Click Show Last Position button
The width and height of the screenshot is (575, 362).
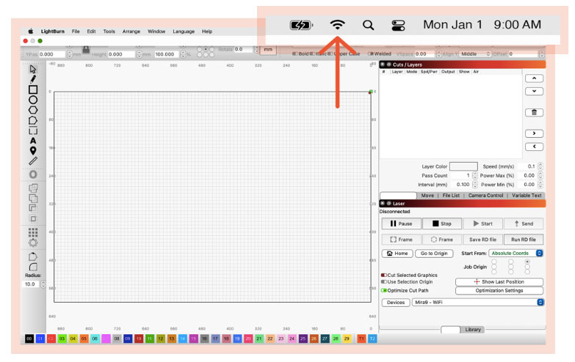tap(499, 282)
